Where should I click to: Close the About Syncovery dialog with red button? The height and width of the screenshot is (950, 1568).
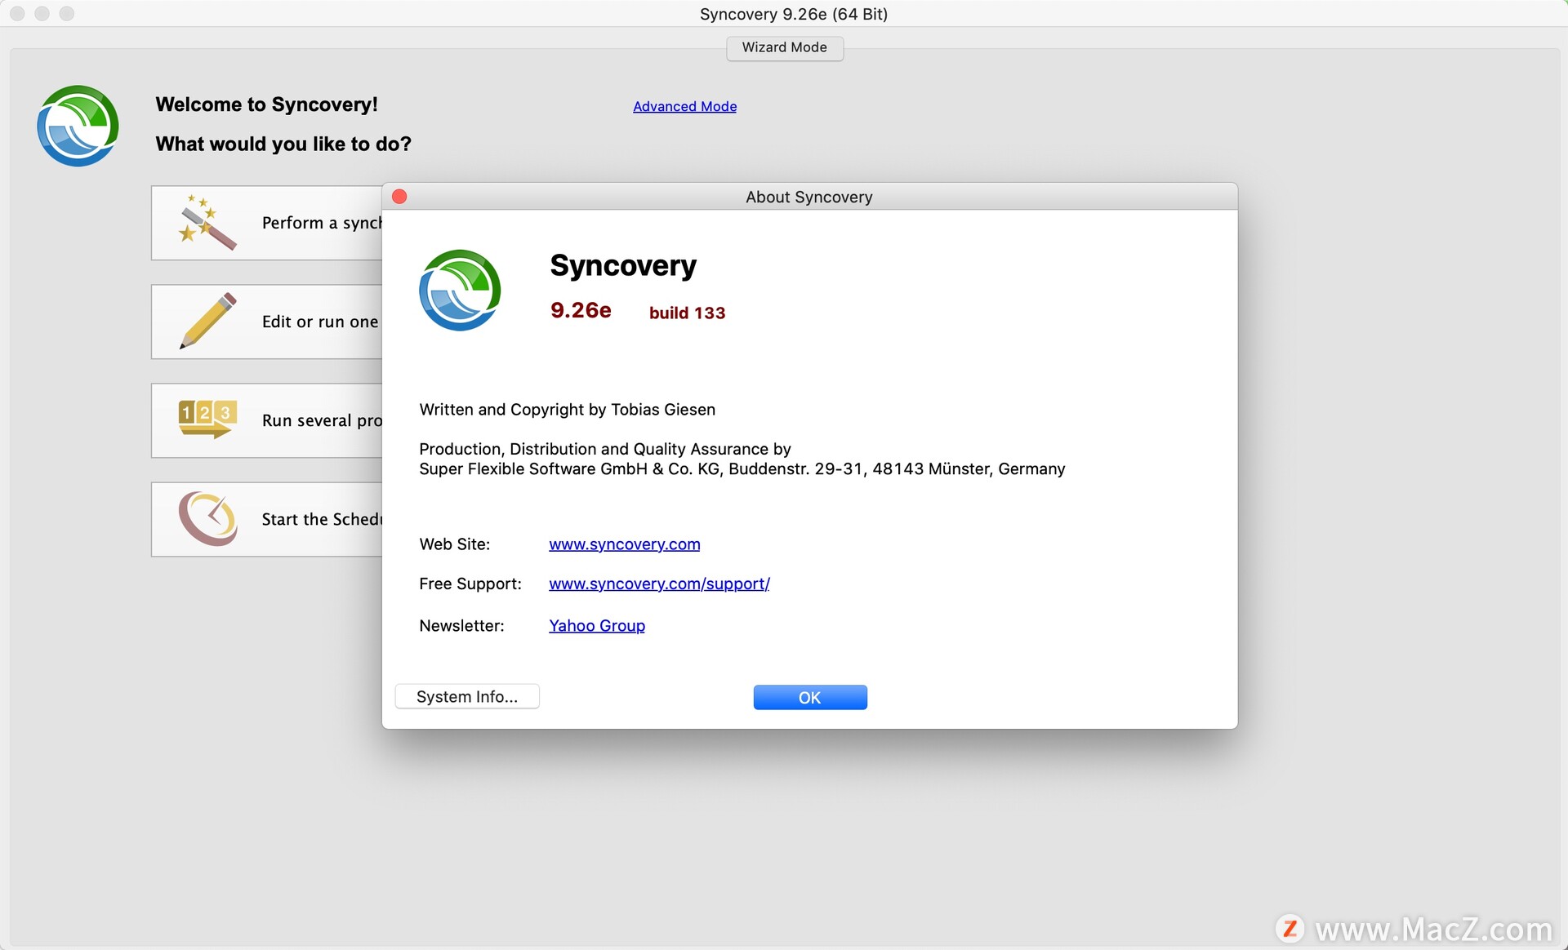[x=399, y=197]
